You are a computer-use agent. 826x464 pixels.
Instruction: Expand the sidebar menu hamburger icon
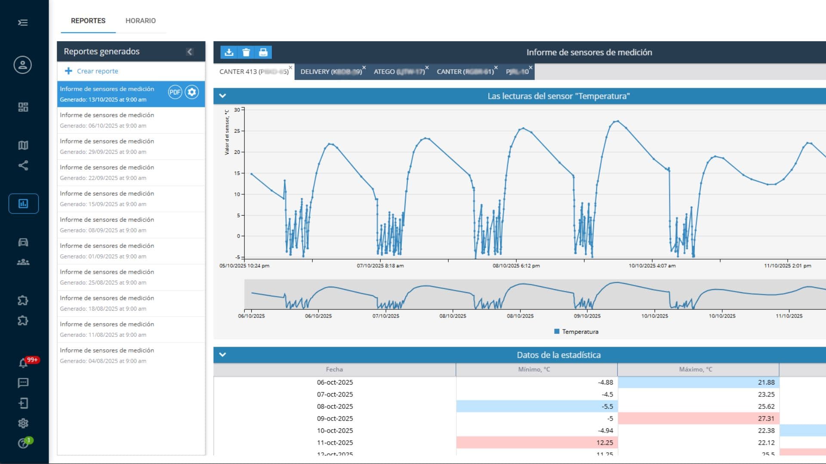pyautogui.click(x=23, y=22)
